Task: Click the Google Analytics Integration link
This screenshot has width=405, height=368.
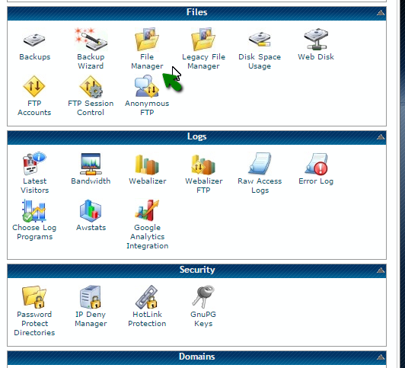Action: point(147,236)
